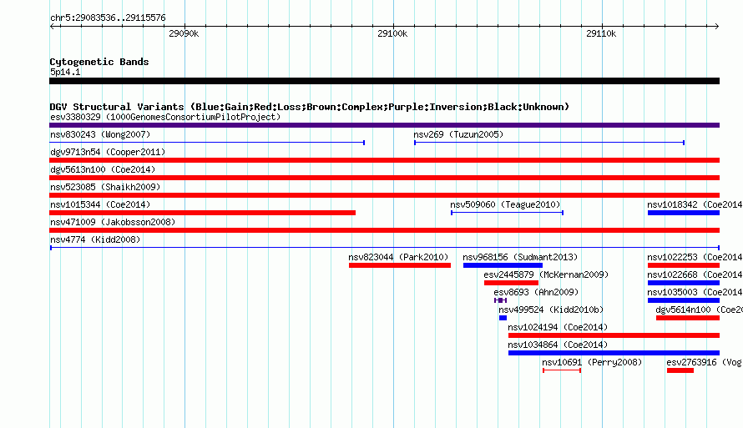The width and height of the screenshot is (743, 428).
Task: Select the nsv830243 (Wong2007) label
Action: pos(100,134)
